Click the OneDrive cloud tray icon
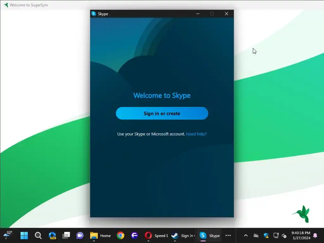This screenshot has width=324, height=243. coord(256,235)
